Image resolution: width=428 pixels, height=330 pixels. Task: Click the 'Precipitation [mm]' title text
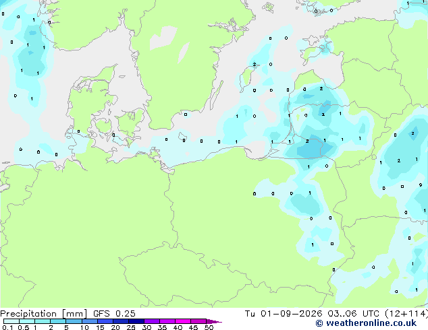click(44, 314)
